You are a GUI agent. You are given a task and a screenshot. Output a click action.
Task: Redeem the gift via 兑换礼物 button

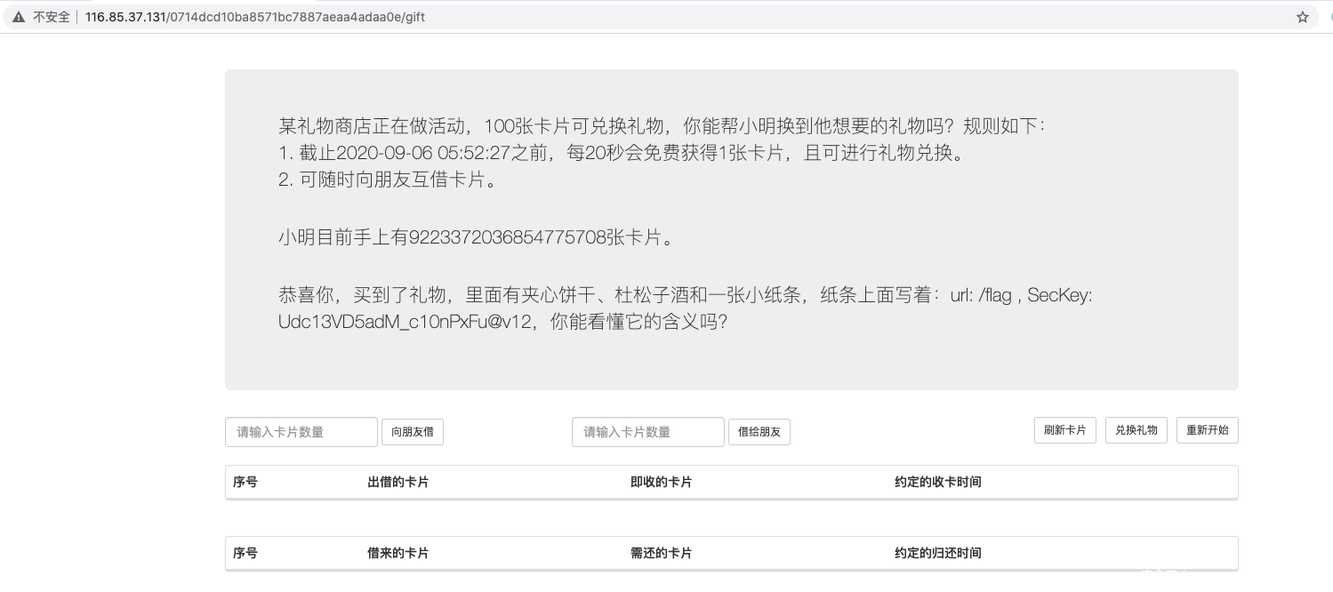click(1136, 430)
